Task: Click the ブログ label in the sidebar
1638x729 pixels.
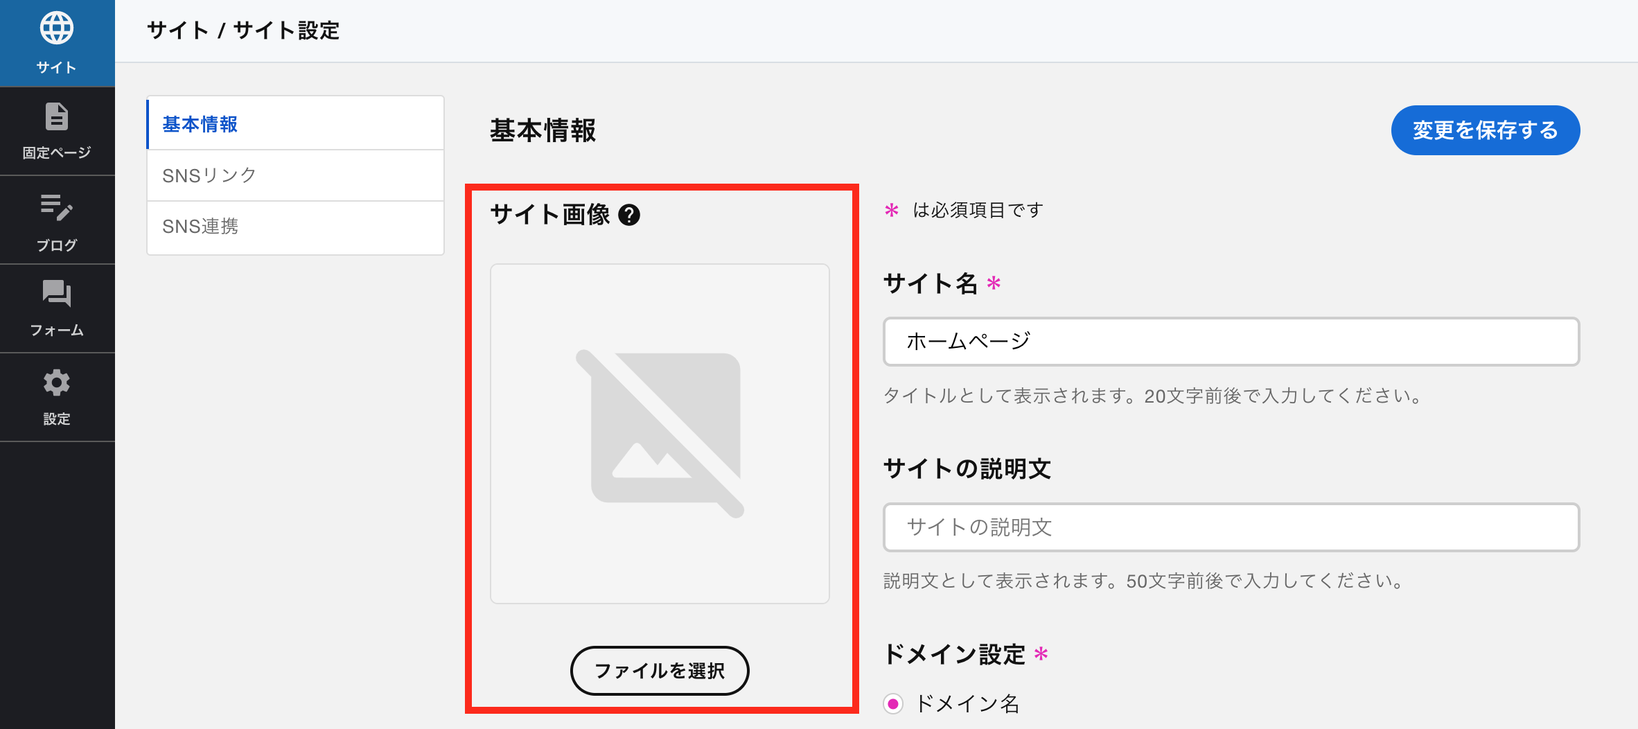Action: pyautogui.click(x=57, y=245)
